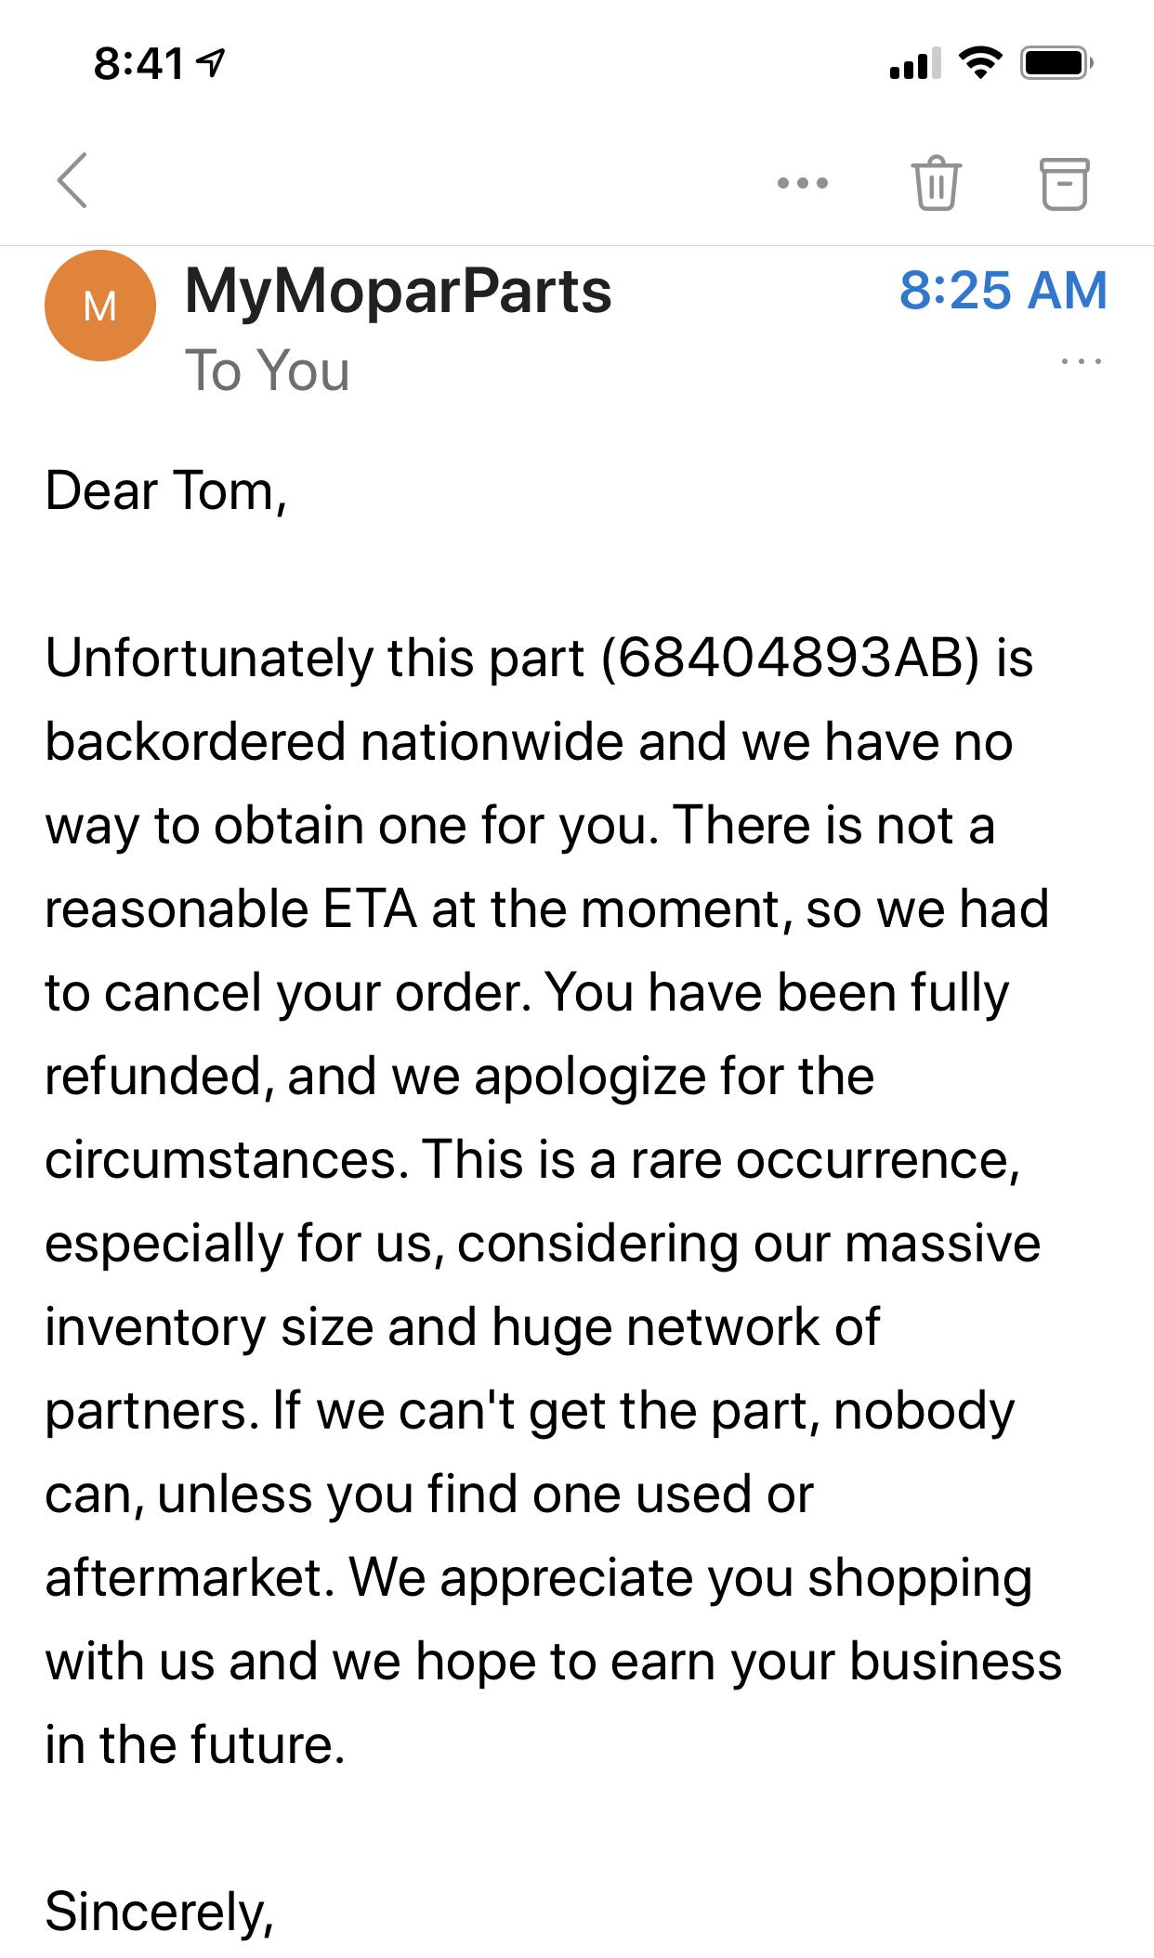Tap the Wi-Fi icon in the status bar

979,63
